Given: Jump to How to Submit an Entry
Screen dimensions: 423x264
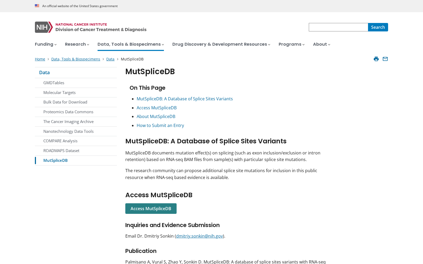Looking at the screenshot, I should 160,125.
